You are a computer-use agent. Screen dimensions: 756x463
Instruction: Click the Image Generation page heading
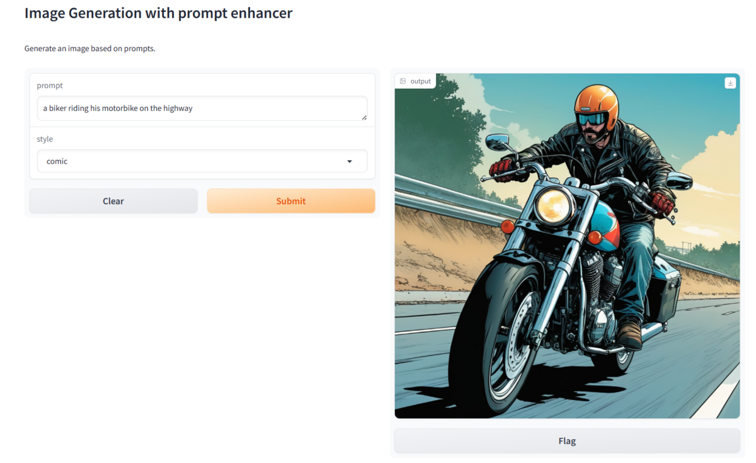pyautogui.click(x=159, y=13)
